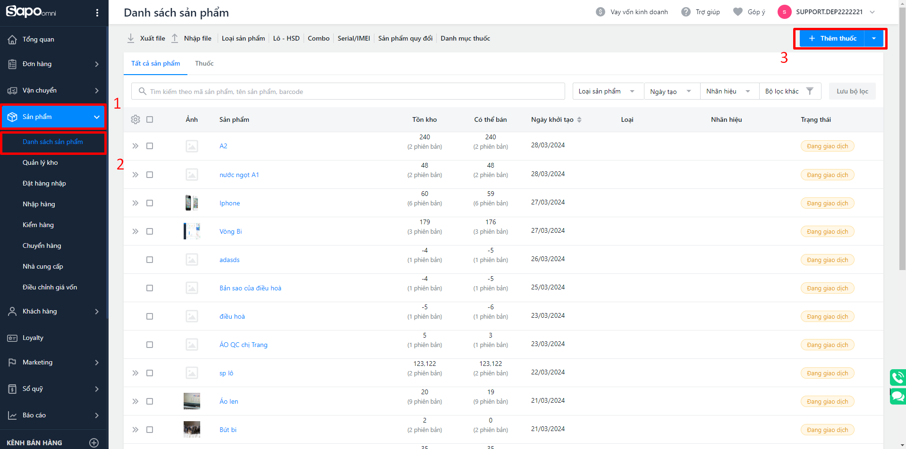This screenshot has width=906, height=449.
Task: Open the three-dot menu beside Sapo logo
Action: [97, 13]
